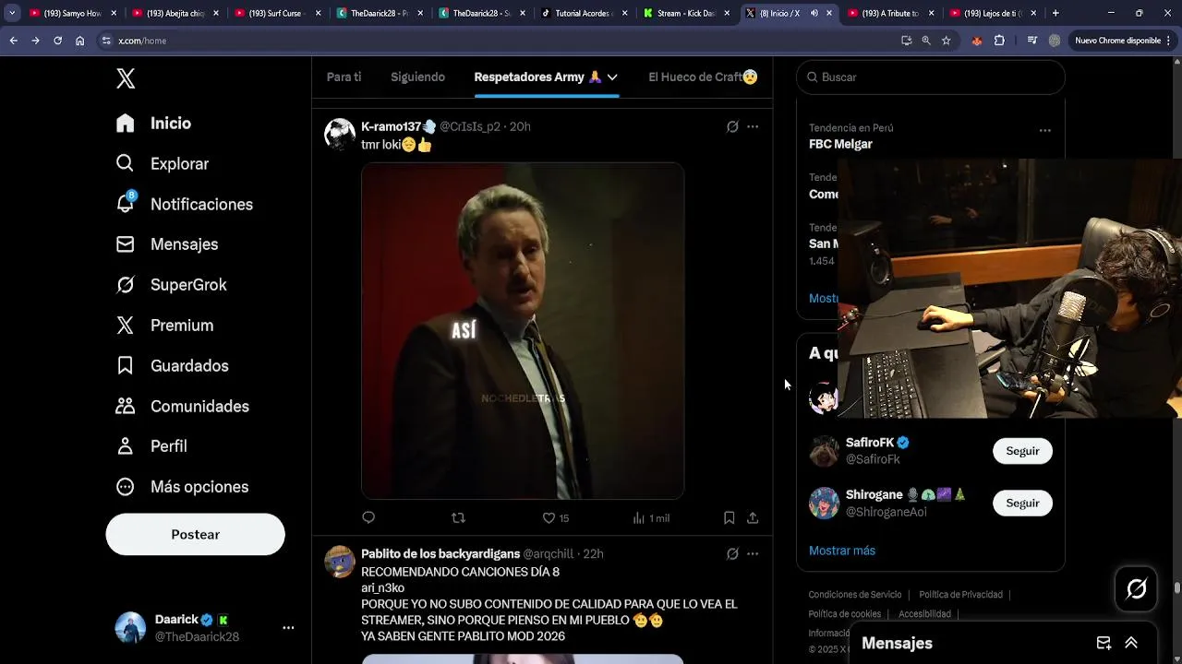Open floating Grok button
This screenshot has height=664, width=1182.
[1136, 588]
